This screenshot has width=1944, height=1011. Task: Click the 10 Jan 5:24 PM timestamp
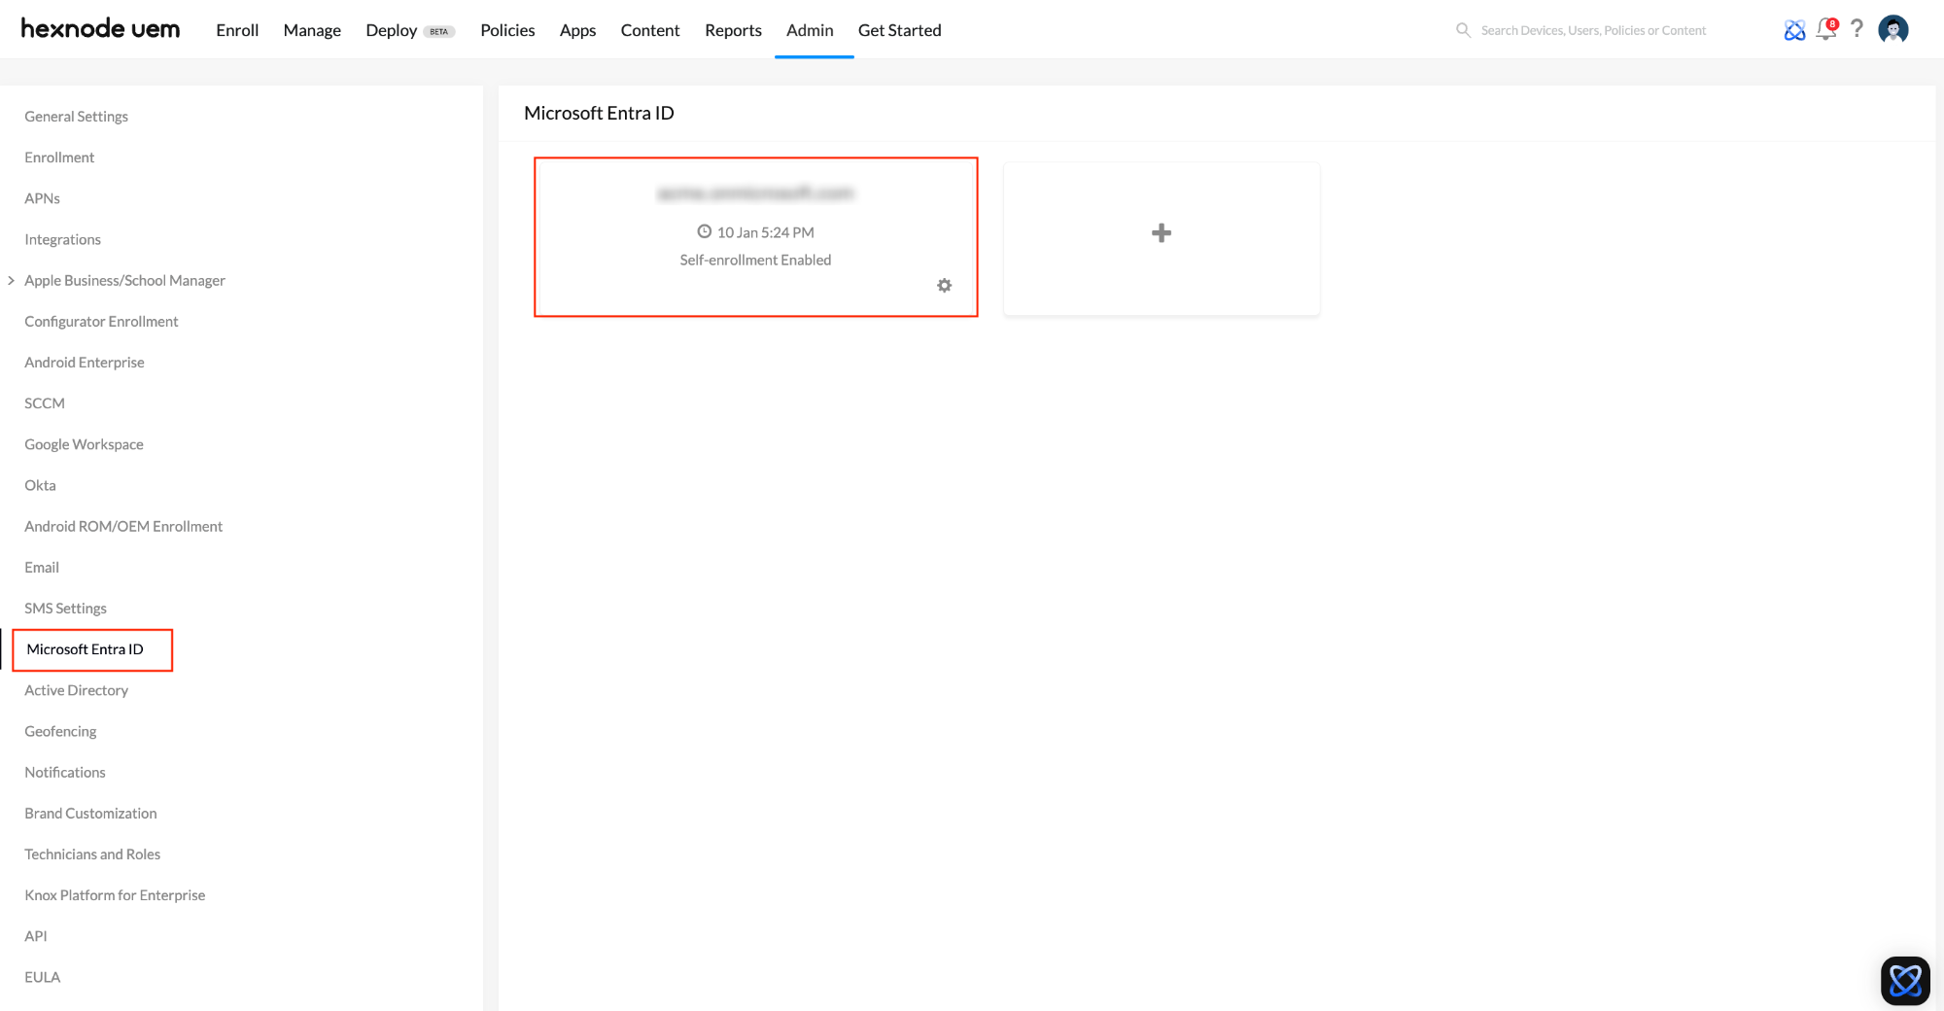coord(766,232)
